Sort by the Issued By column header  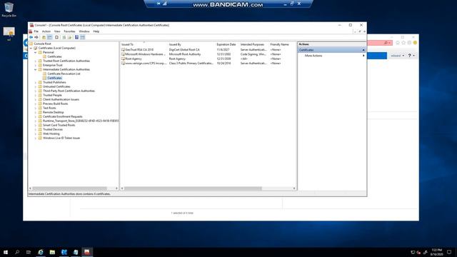[x=191, y=44]
